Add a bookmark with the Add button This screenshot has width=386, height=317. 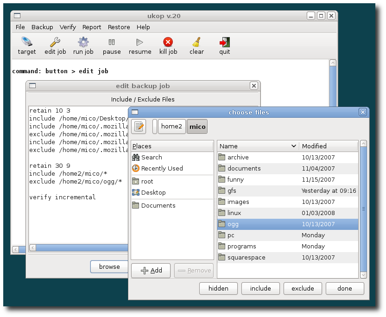151,271
